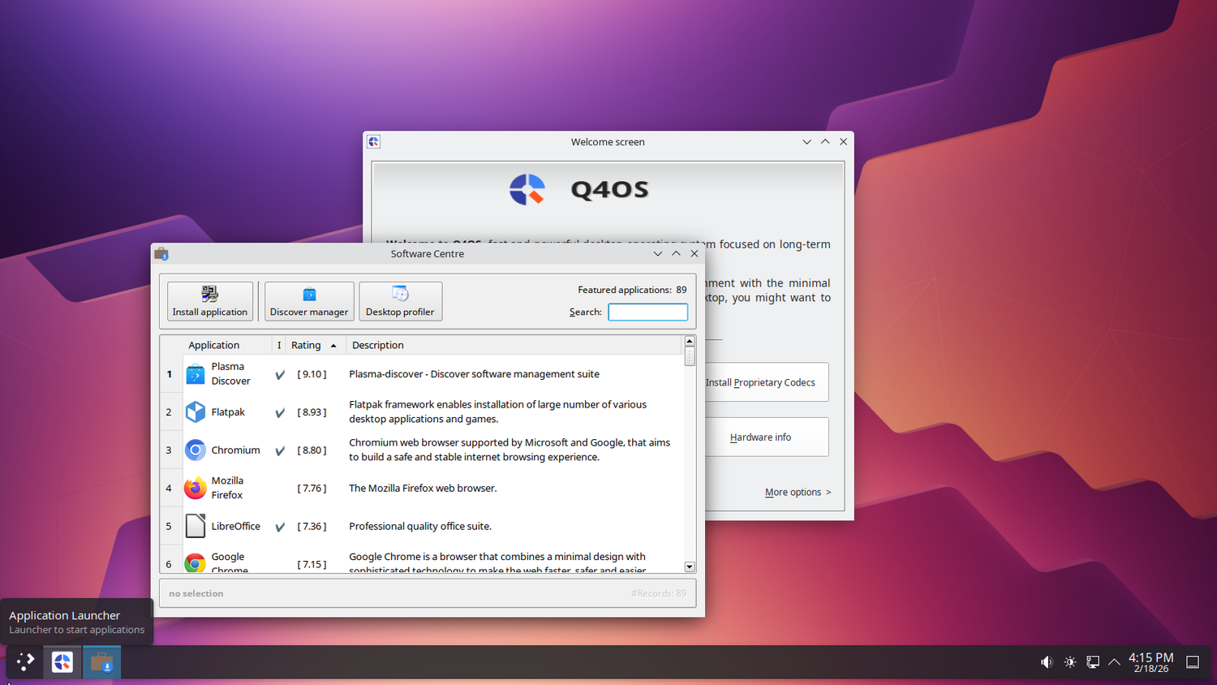Maximize the Welcome screen window

tap(825, 141)
